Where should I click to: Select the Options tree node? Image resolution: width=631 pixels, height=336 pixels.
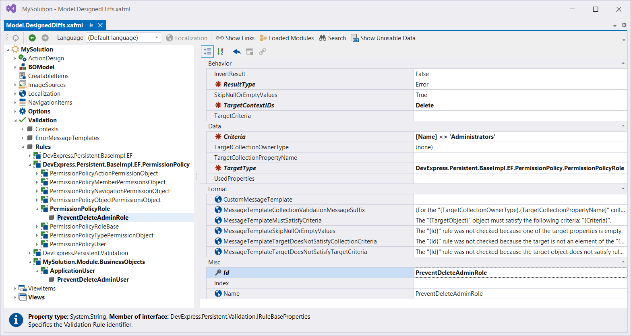[39, 111]
